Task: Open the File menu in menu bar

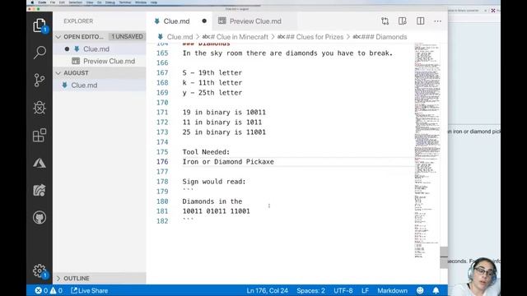Action: coord(53,2)
